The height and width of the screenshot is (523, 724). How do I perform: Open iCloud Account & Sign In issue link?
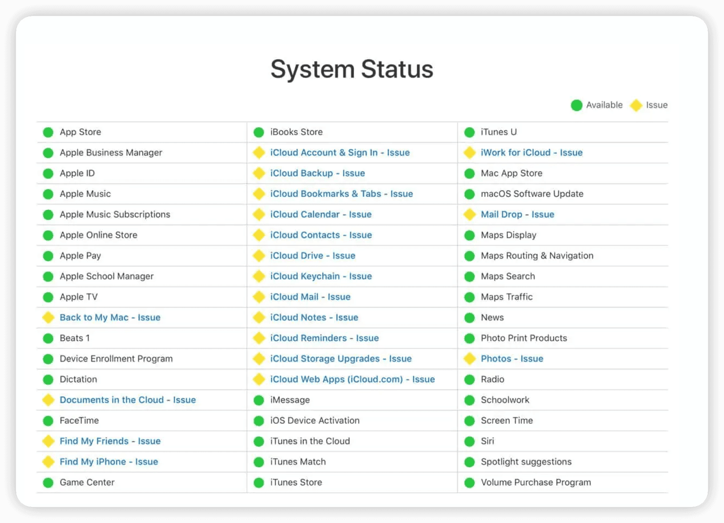click(x=340, y=153)
